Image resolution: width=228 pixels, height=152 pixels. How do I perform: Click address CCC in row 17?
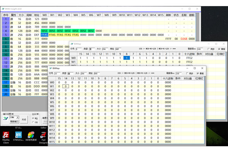36,82
